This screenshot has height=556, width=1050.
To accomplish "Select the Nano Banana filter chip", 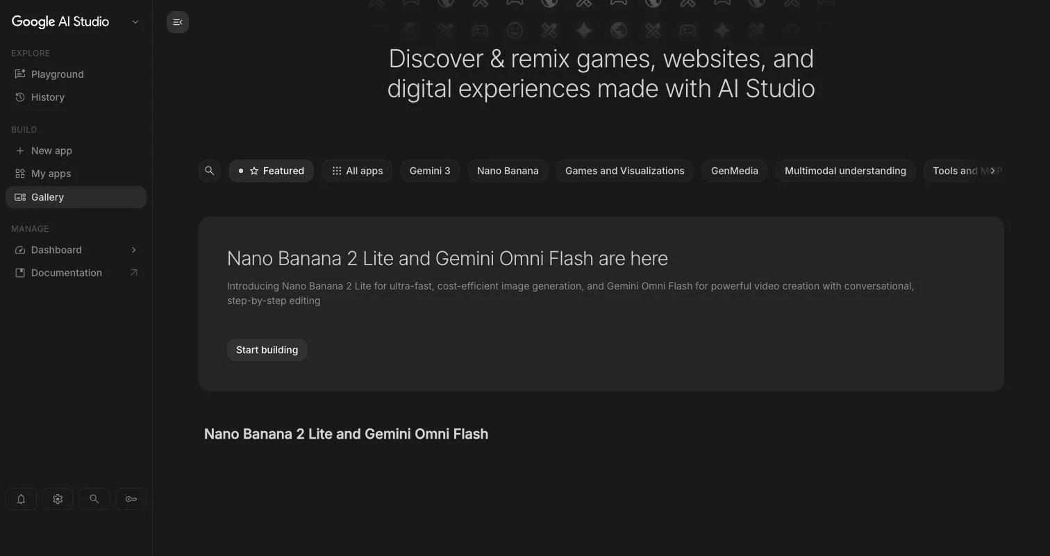I will (508, 171).
